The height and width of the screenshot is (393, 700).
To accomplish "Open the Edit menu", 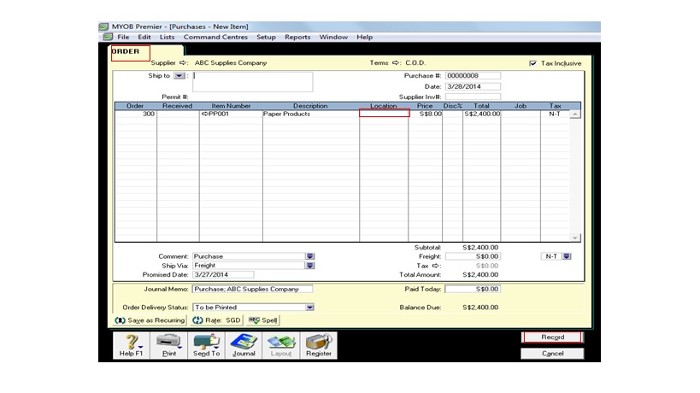I will click(x=144, y=37).
